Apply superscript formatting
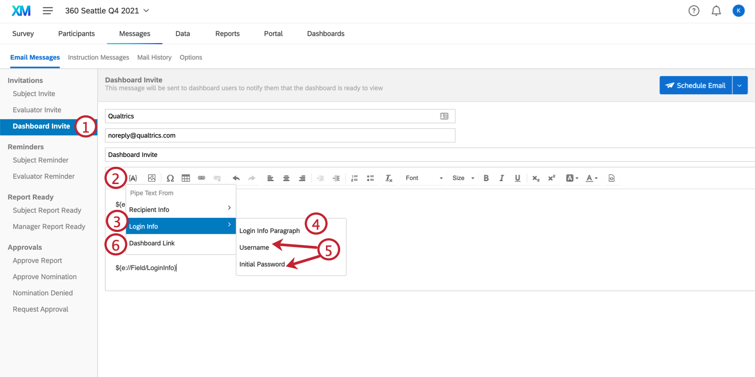Screen dimensions: 755x377 552,178
